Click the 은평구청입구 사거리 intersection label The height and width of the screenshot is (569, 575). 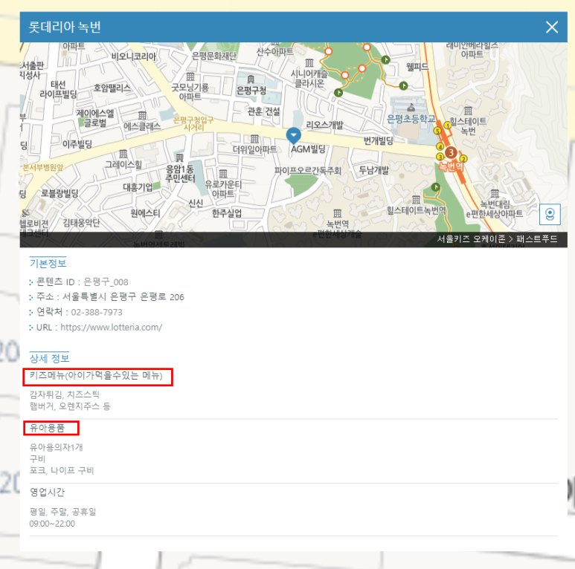(193, 124)
